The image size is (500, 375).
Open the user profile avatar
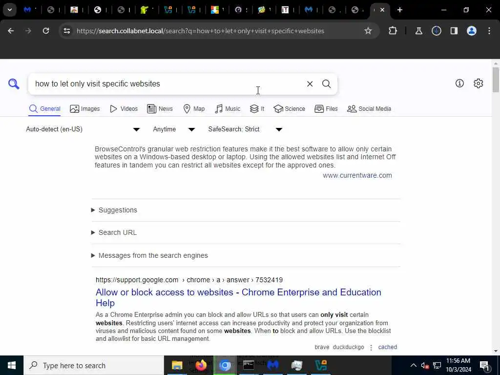471,31
